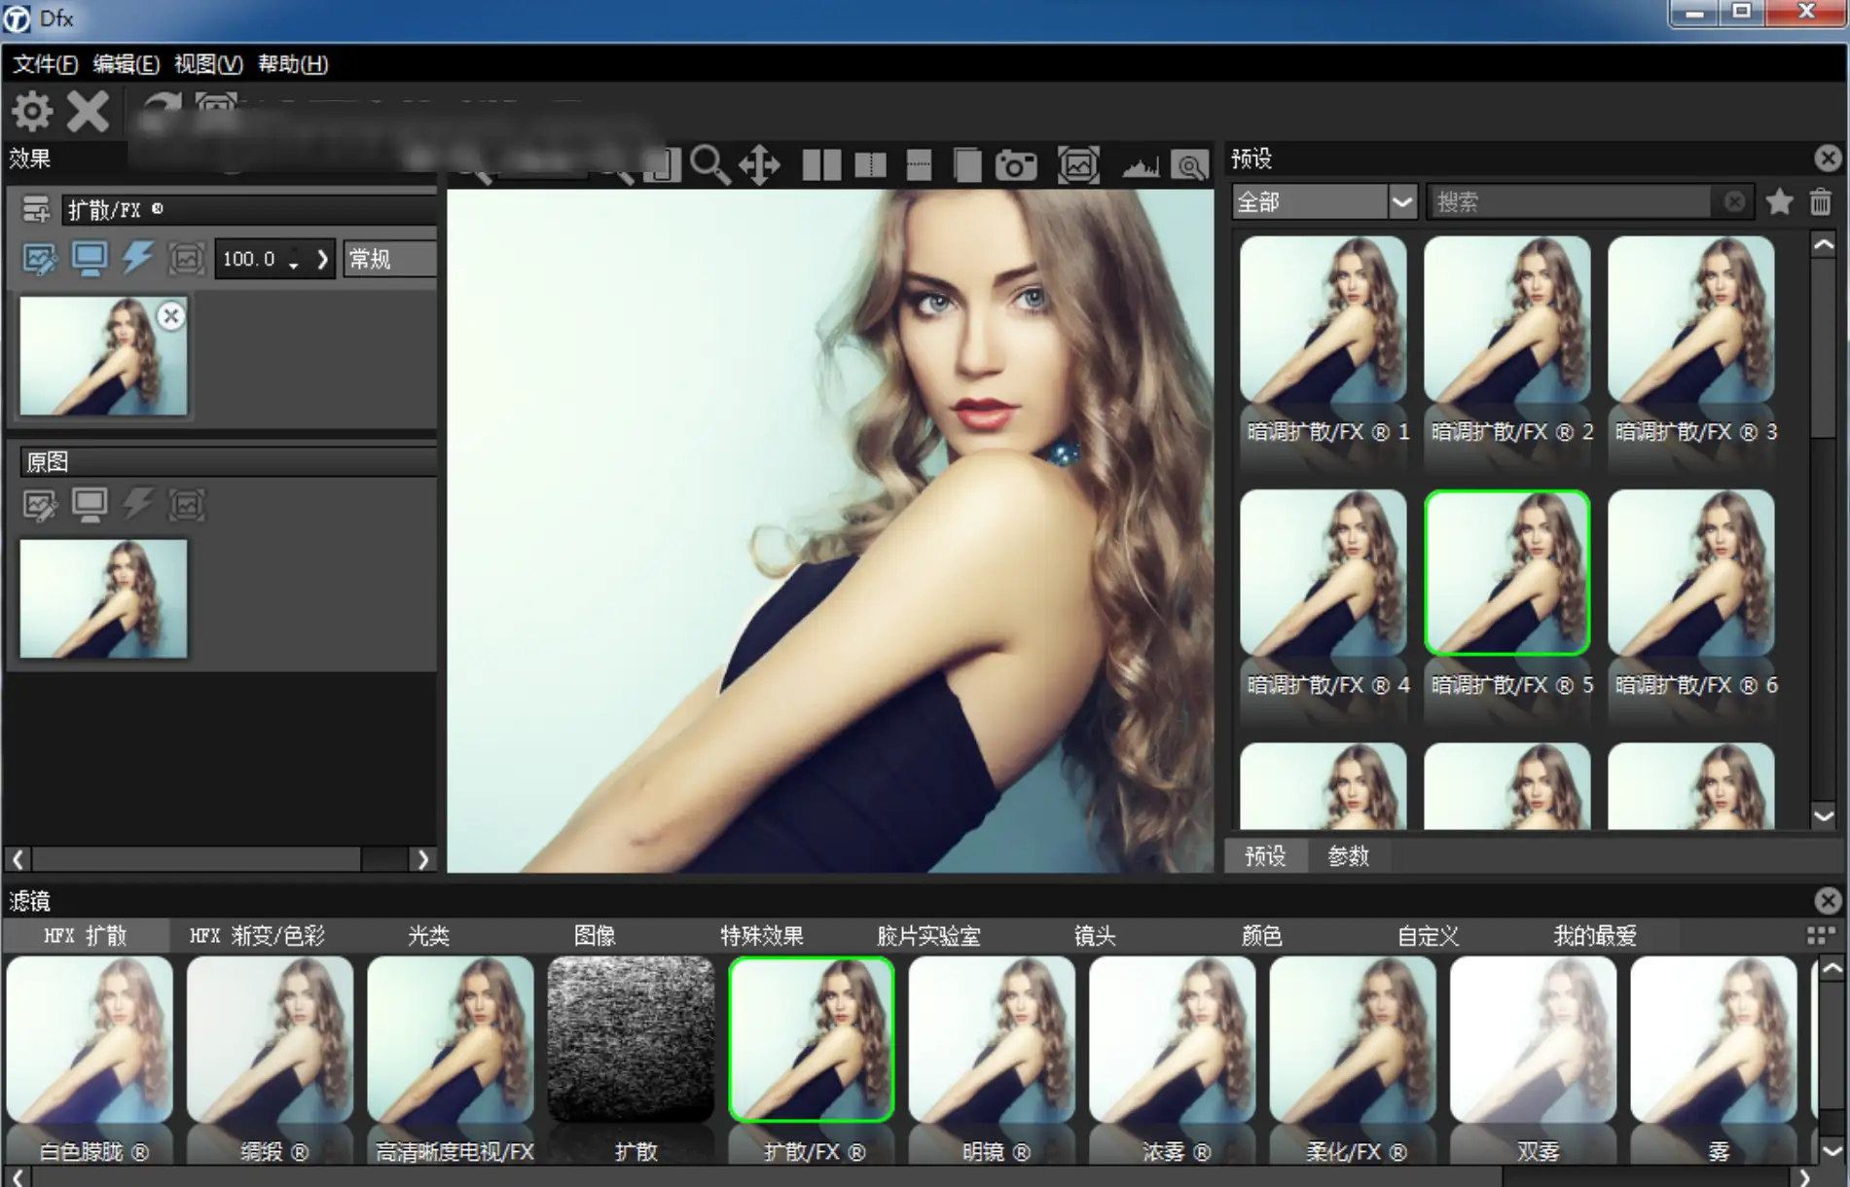Expand the arrow next to the 100.0 opacity value

(322, 259)
